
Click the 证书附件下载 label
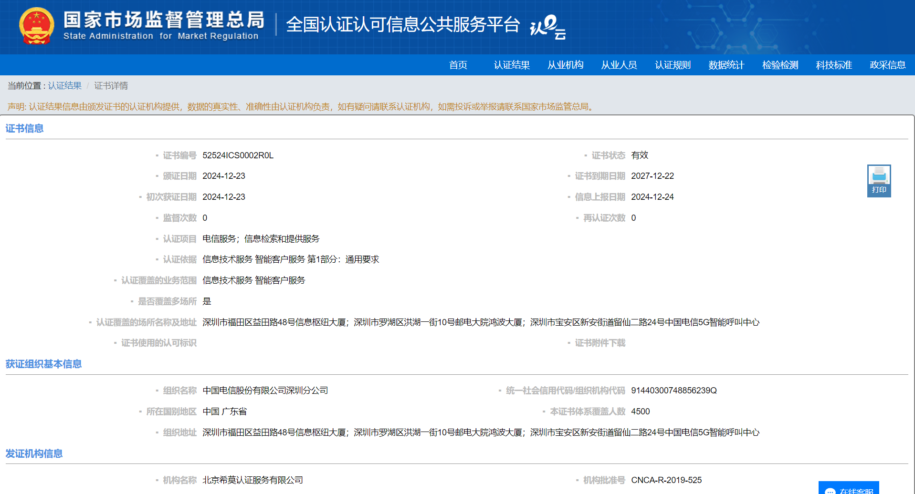coord(599,343)
